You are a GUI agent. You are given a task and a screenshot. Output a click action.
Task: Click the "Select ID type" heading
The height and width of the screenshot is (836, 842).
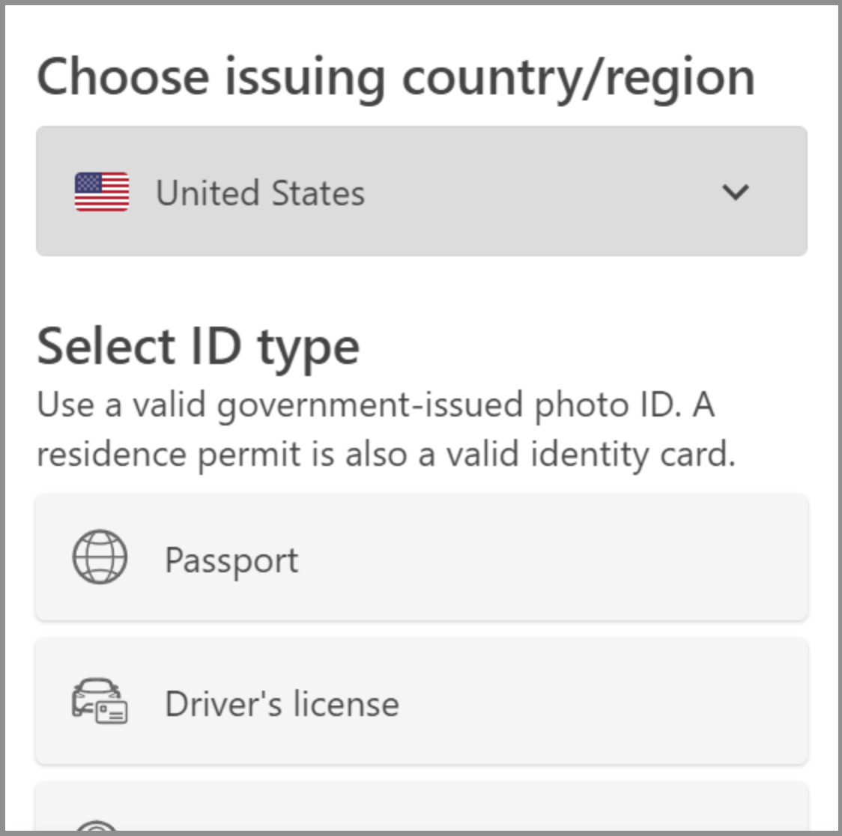(199, 347)
